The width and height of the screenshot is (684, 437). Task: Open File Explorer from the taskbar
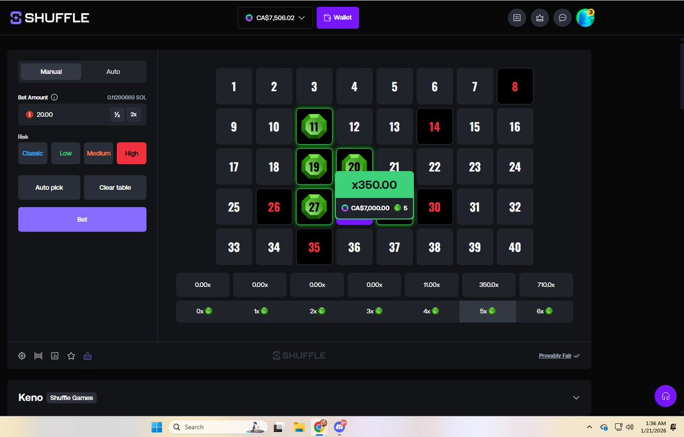click(x=299, y=427)
